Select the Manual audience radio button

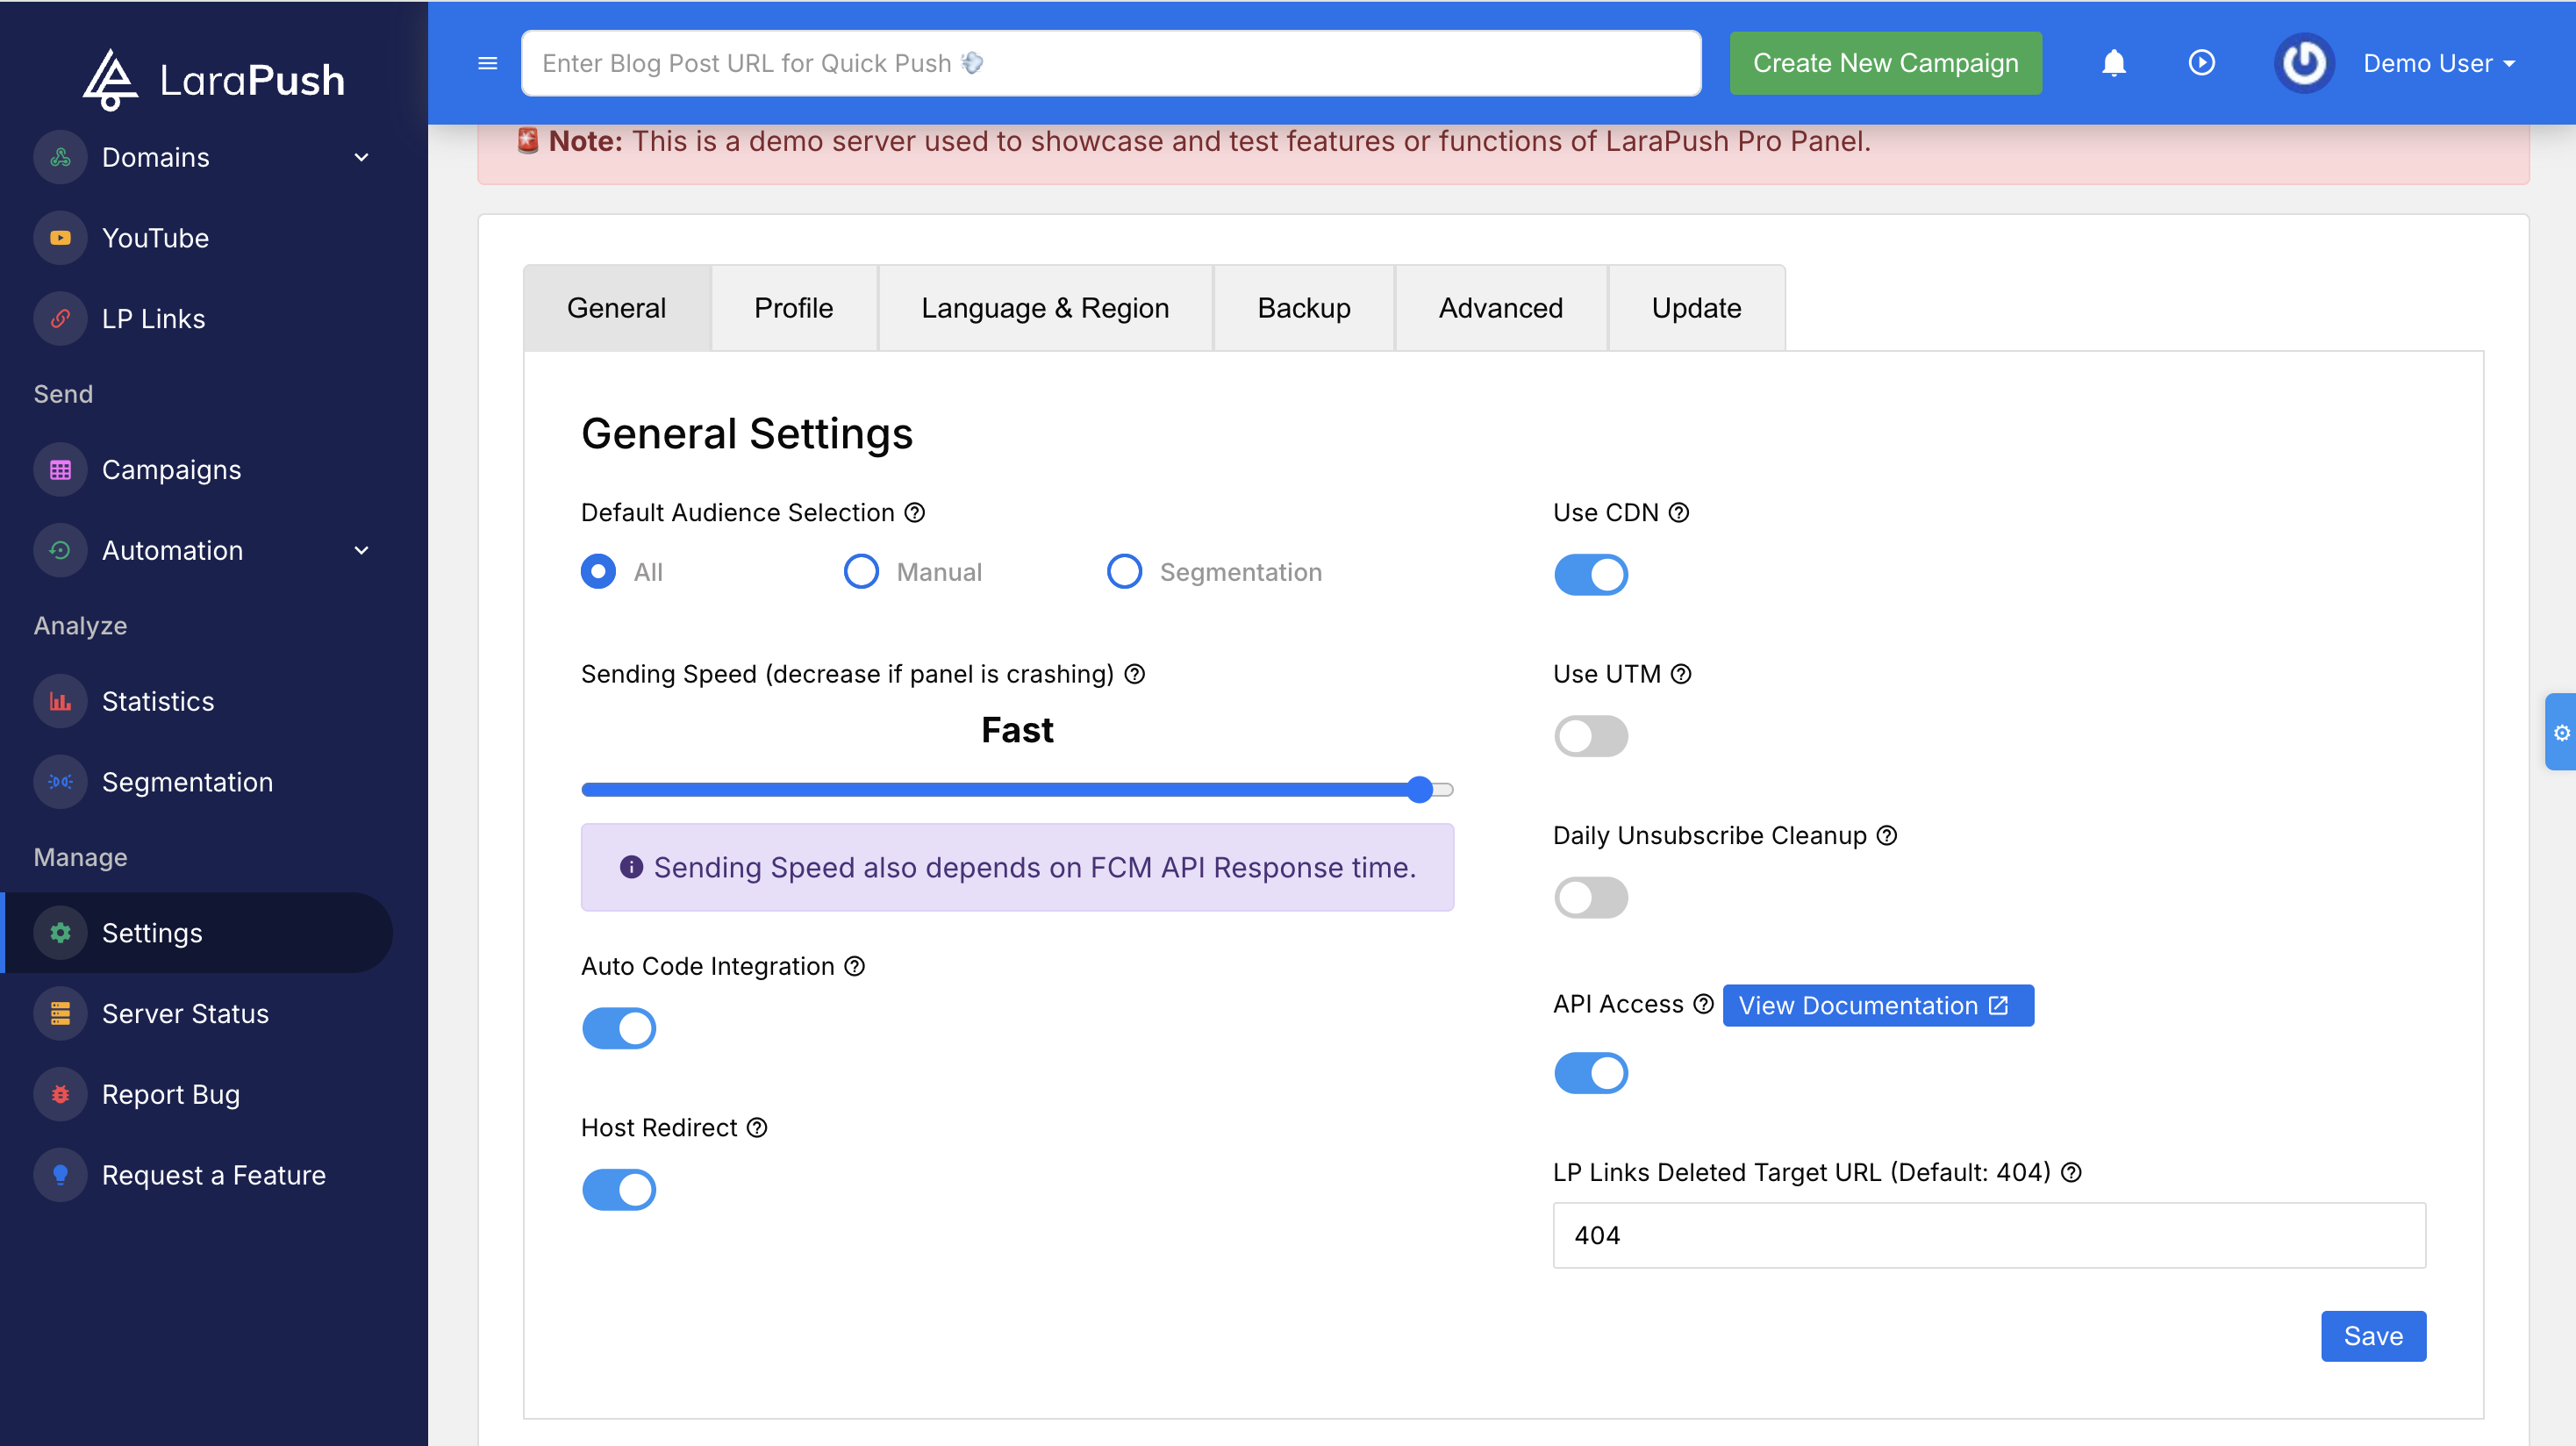point(861,572)
